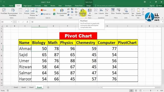
Task: Select Ahmad's Computer score 77
Action: [x=107, y=49]
